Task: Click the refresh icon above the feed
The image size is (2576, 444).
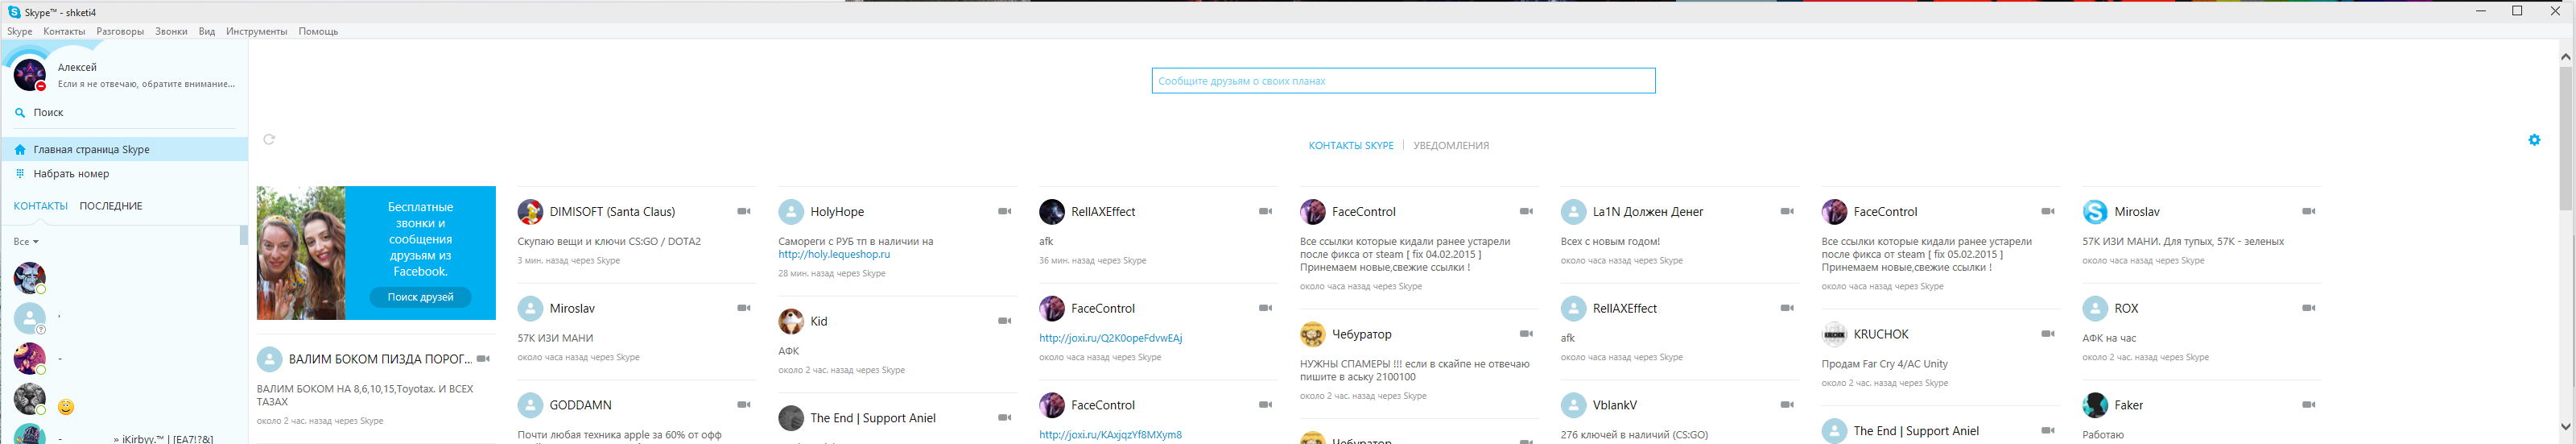Action: (269, 139)
